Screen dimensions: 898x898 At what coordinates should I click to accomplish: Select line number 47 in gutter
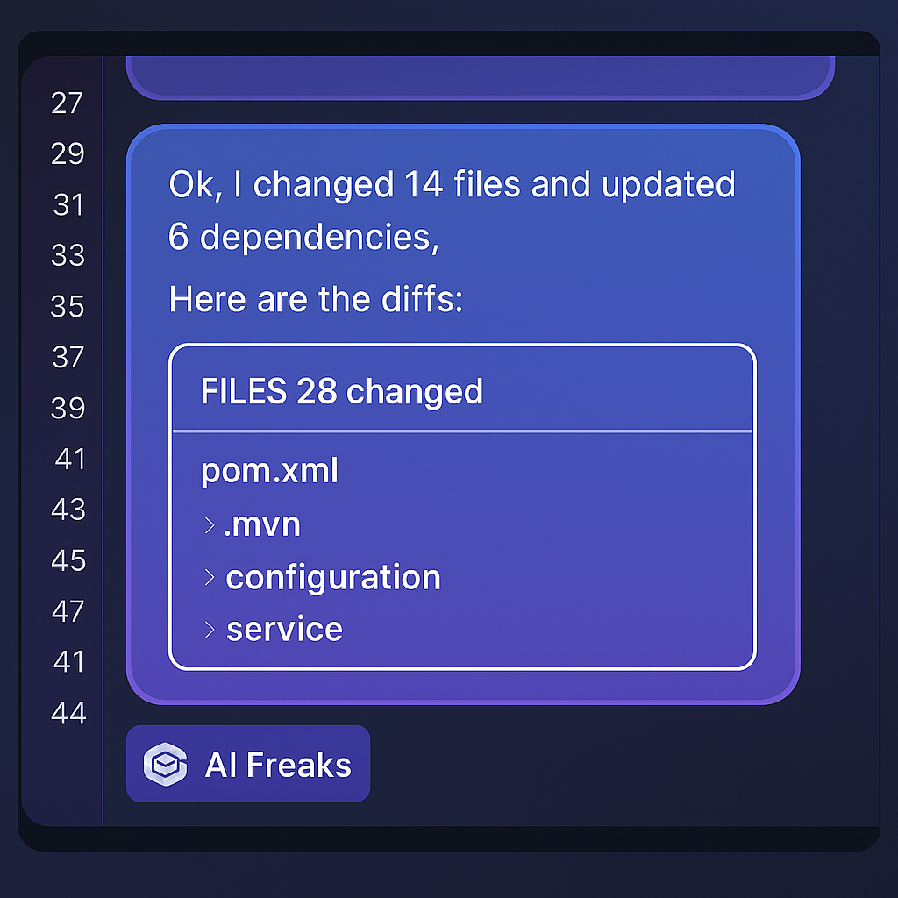tap(67, 610)
